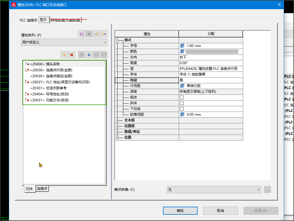Click docking arrow icon of <20406> 插头名称
294x221 pixels.
click(27, 64)
